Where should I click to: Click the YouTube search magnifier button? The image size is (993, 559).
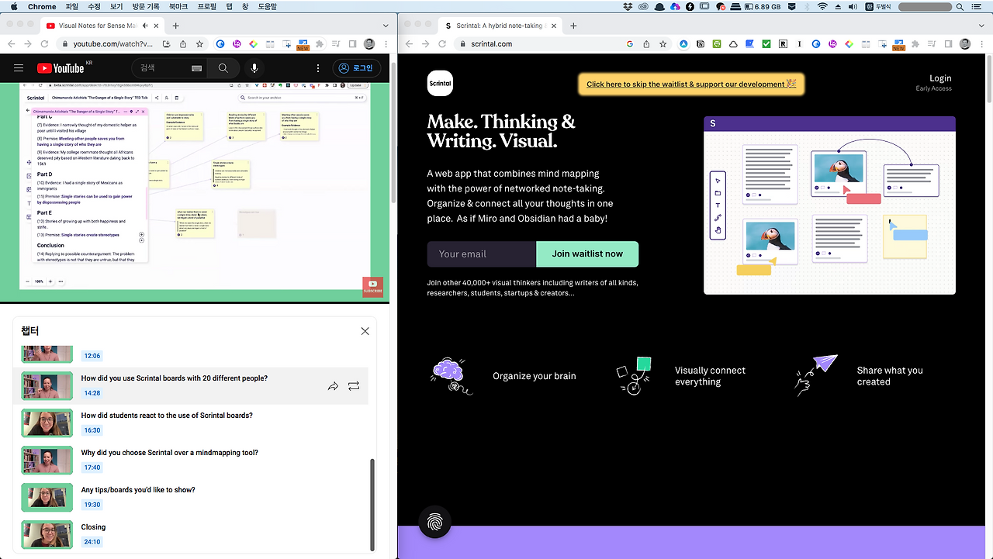pyautogui.click(x=223, y=68)
